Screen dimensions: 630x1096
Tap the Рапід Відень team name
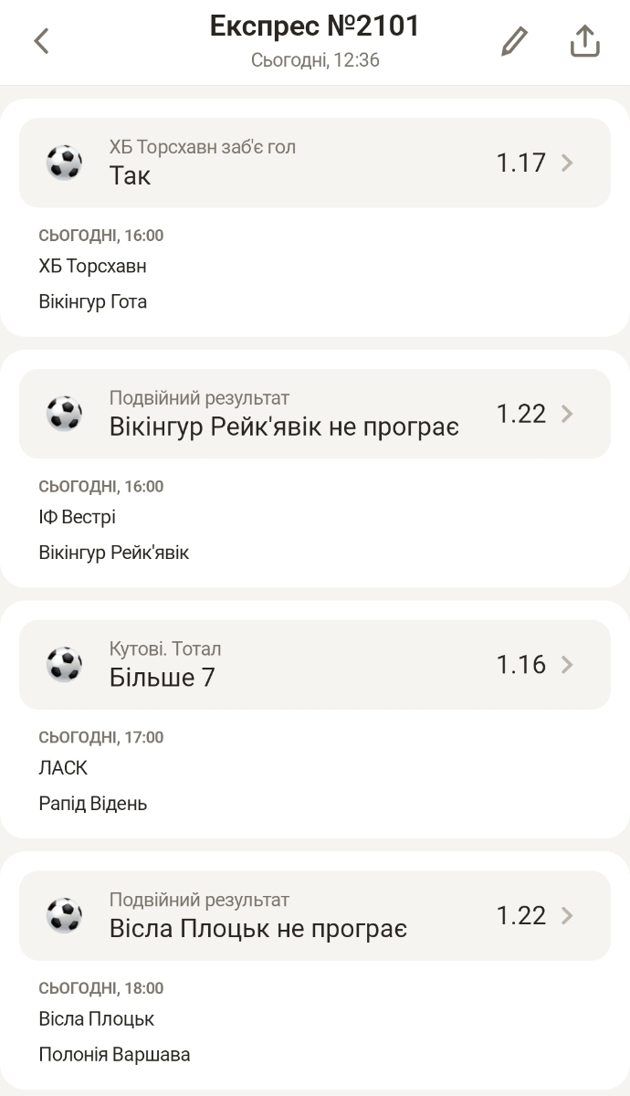coord(92,804)
